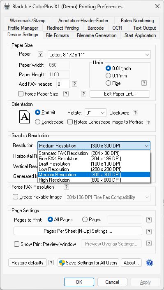
Task: Choose High Resolution 600 x 600 DPI
Action: click(94, 180)
